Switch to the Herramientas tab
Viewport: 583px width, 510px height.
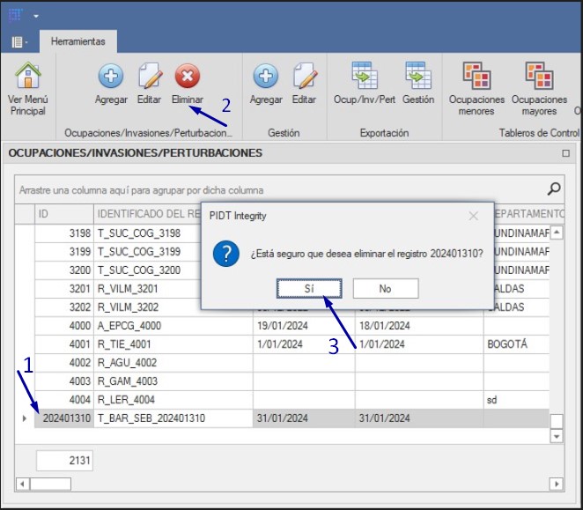tap(77, 41)
